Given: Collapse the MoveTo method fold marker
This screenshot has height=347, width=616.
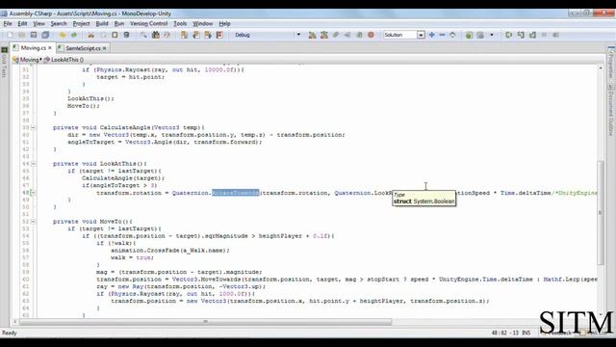Looking at the screenshot, I should (x=33, y=222).
